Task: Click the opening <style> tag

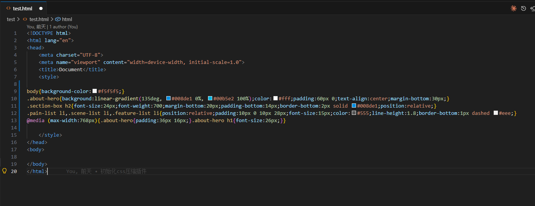Action: tap(49, 77)
